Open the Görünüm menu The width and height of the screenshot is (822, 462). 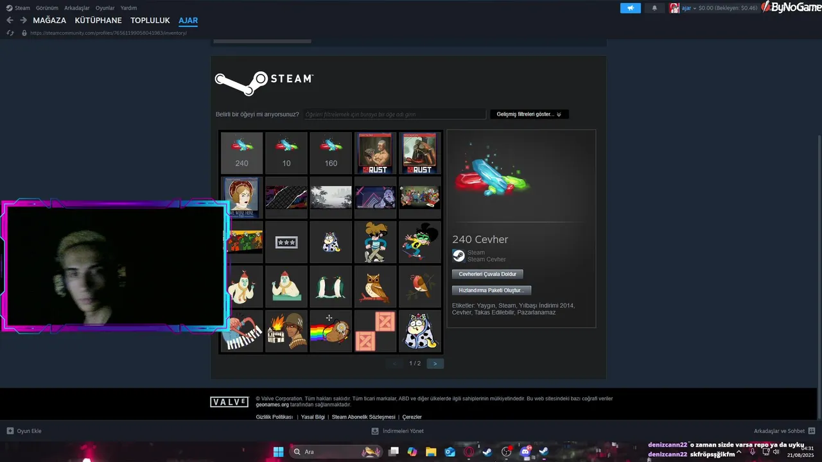(x=47, y=8)
